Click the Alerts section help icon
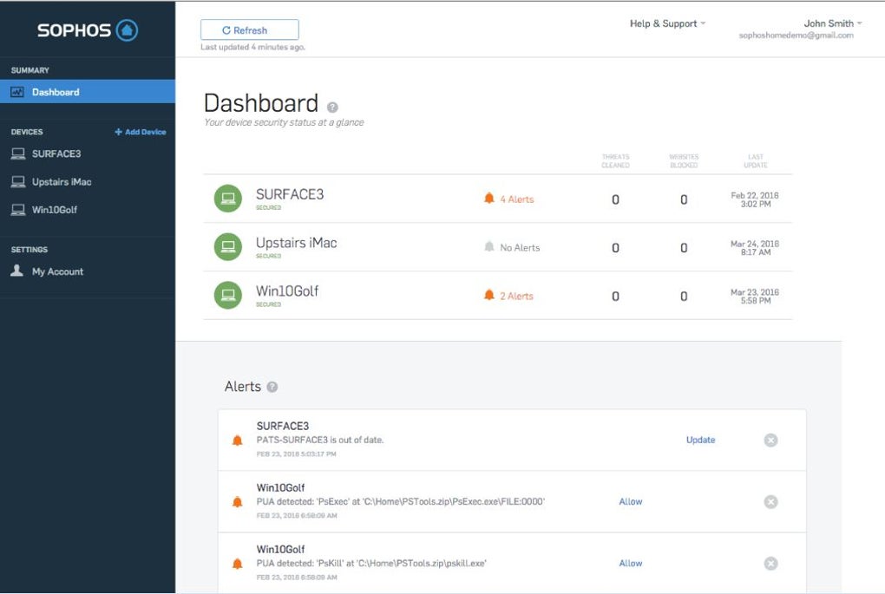The height and width of the screenshot is (594, 885). (272, 387)
